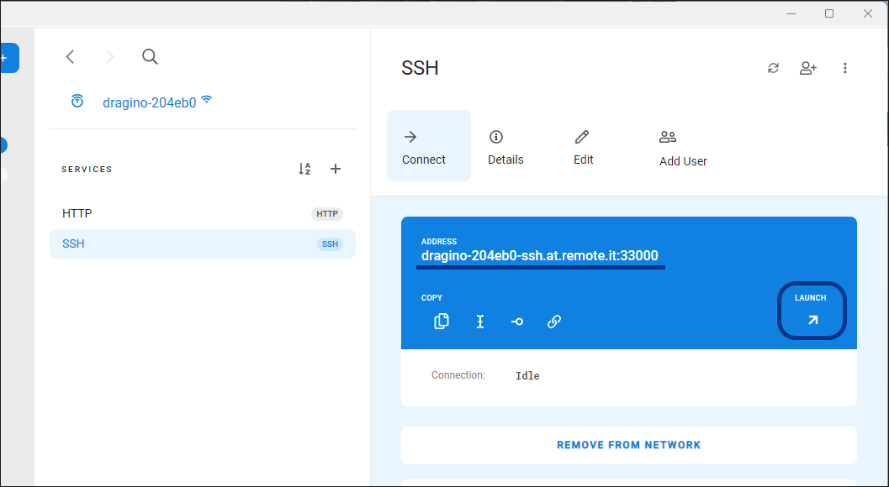
Task: Add a new service with plus icon
Action: click(336, 169)
